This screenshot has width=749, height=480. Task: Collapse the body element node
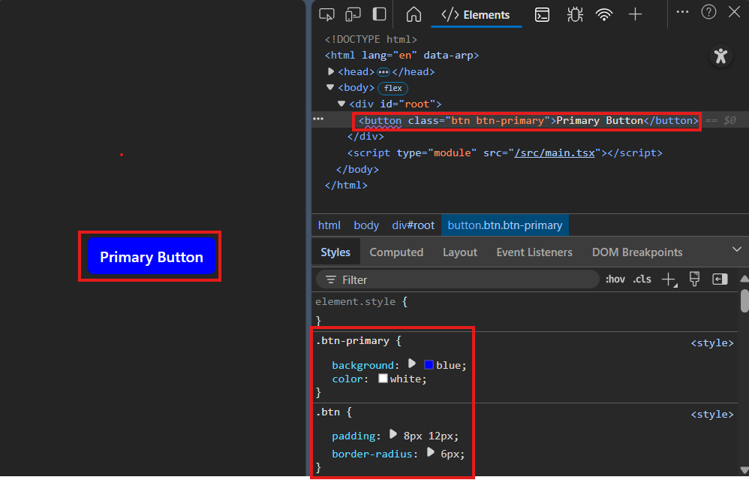330,87
